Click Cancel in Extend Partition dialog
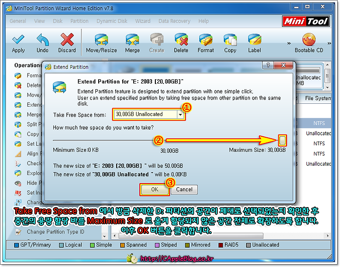Image resolution: width=340 pixels, height=267 pixels. point(184,190)
